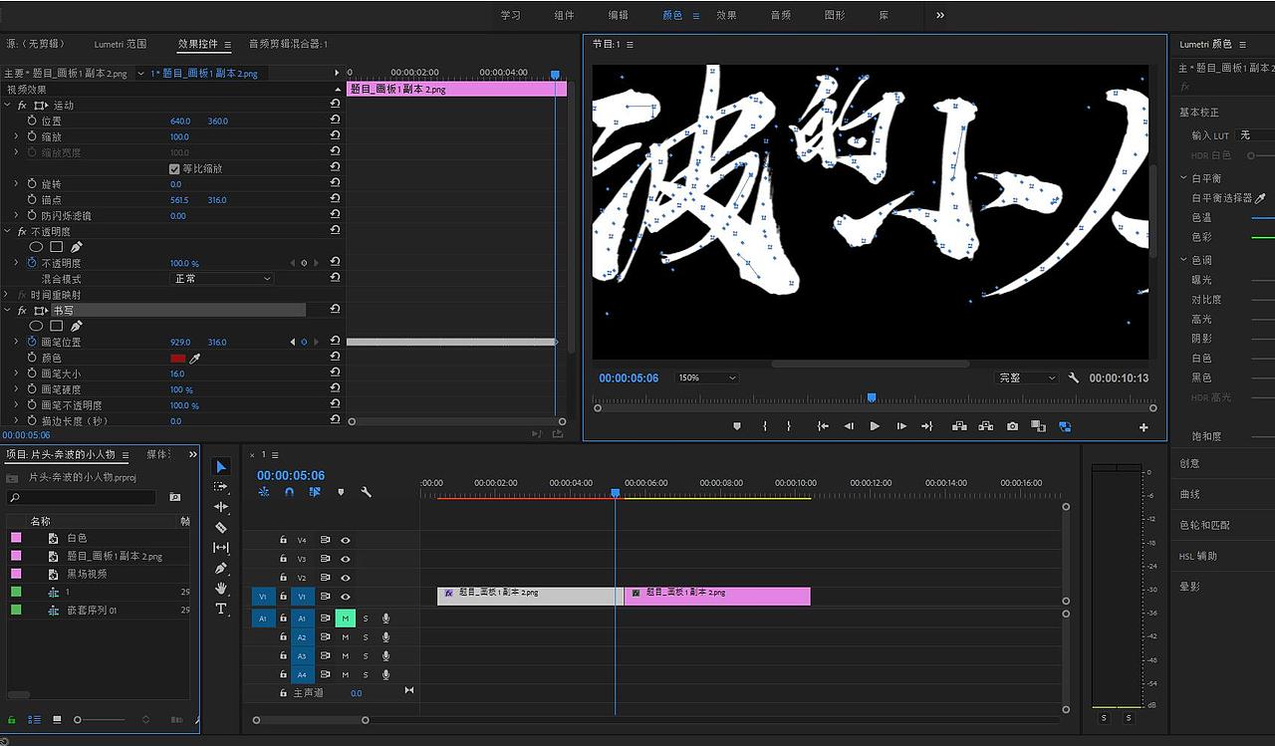Open Program monitor wrench settings
The height and width of the screenshot is (746, 1275).
[x=1074, y=378]
